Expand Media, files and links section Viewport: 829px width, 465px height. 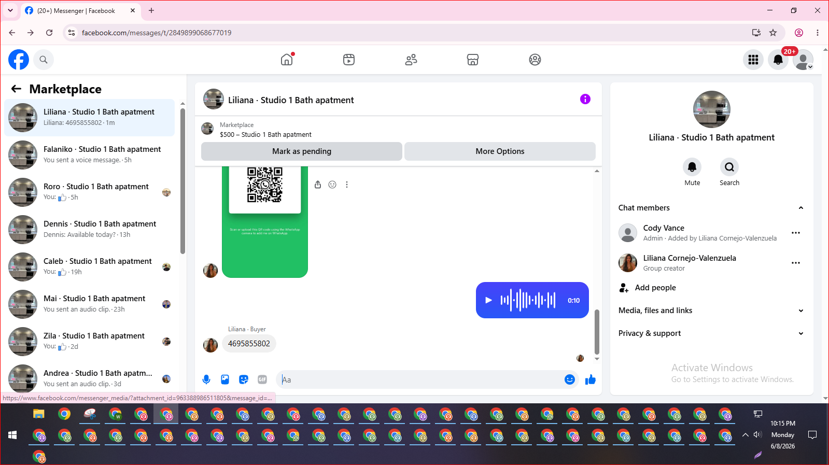pyautogui.click(x=711, y=311)
